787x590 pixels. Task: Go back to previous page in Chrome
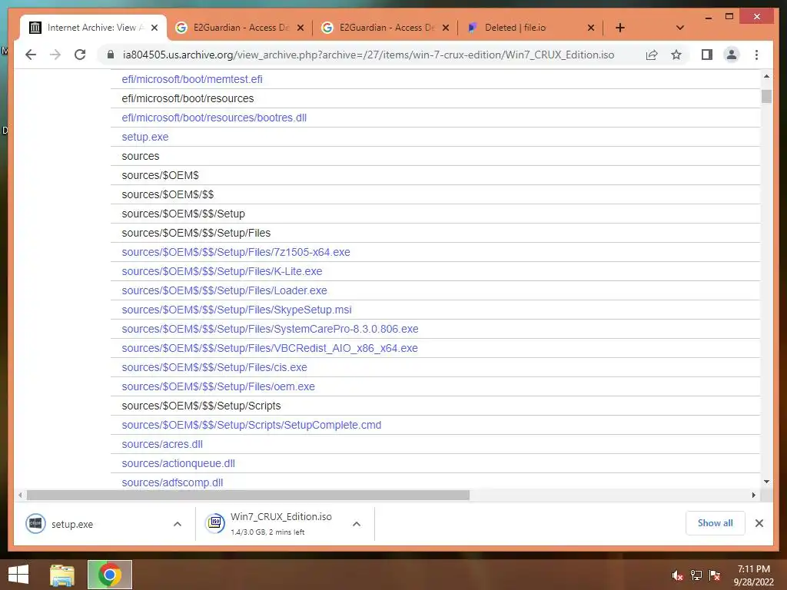31,55
